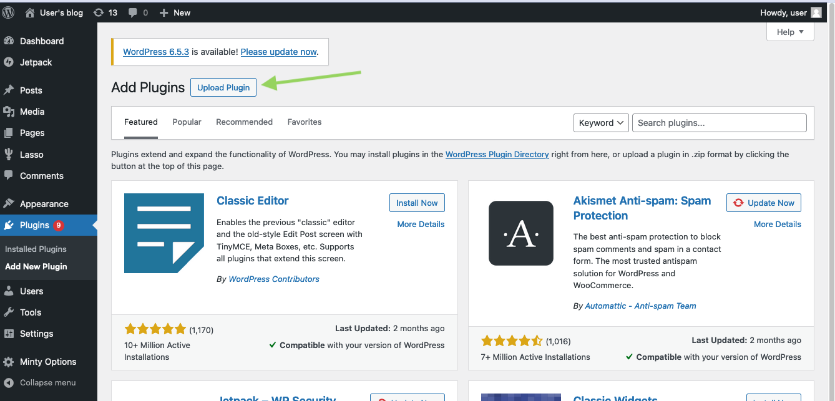Open Installed Plugins submenu item
Viewport: 835px width, 401px height.
[36, 249]
